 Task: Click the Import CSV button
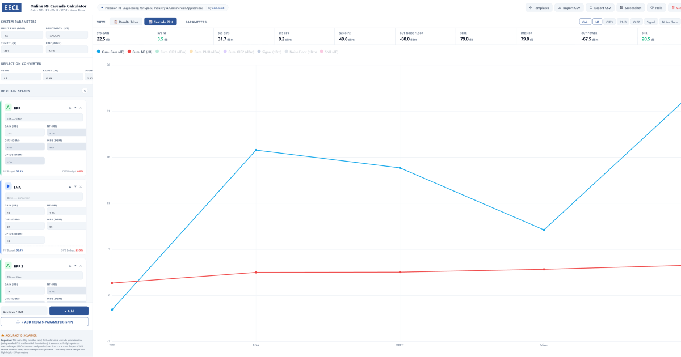click(569, 8)
